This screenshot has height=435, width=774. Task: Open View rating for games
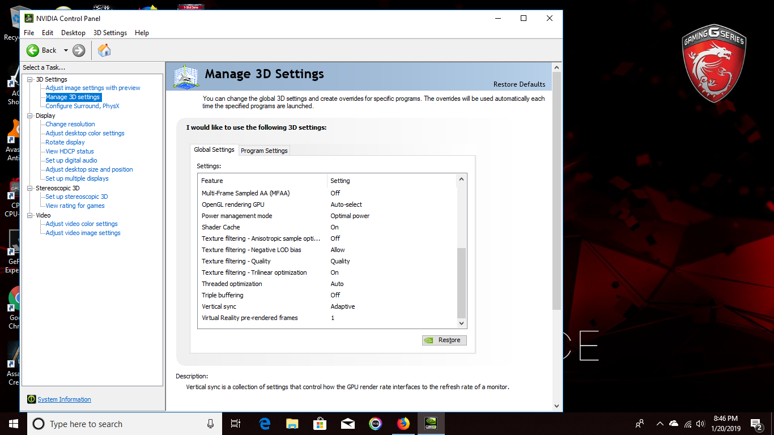pos(75,206)
